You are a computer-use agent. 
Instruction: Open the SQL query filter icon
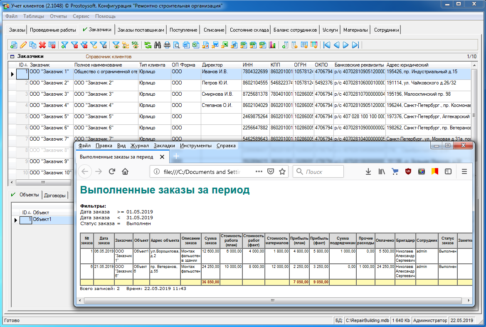pos(135,45)
